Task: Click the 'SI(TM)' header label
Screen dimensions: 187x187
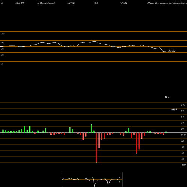Action: [x=71, y=3]
